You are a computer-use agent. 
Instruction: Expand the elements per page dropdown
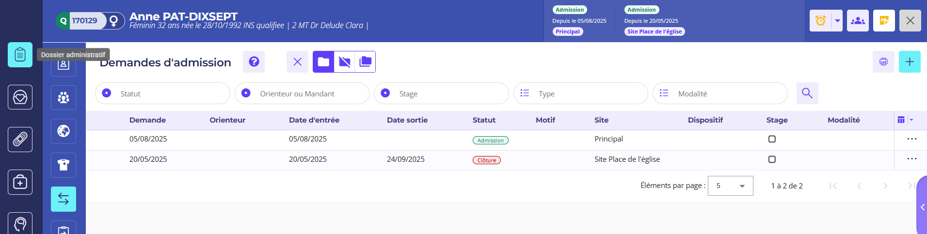coord(730,186)
